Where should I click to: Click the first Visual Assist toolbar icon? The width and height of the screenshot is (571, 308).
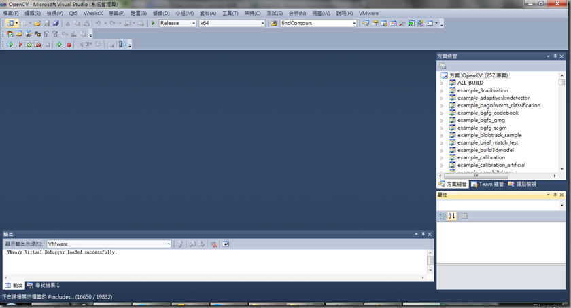pyautogui.click(x=10, y=34)
